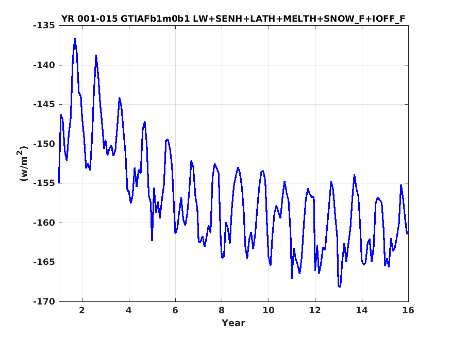Click the blue curve's lowest trough near -168
The height and width of the screenshot is (338, 451).
pos(340,286)
